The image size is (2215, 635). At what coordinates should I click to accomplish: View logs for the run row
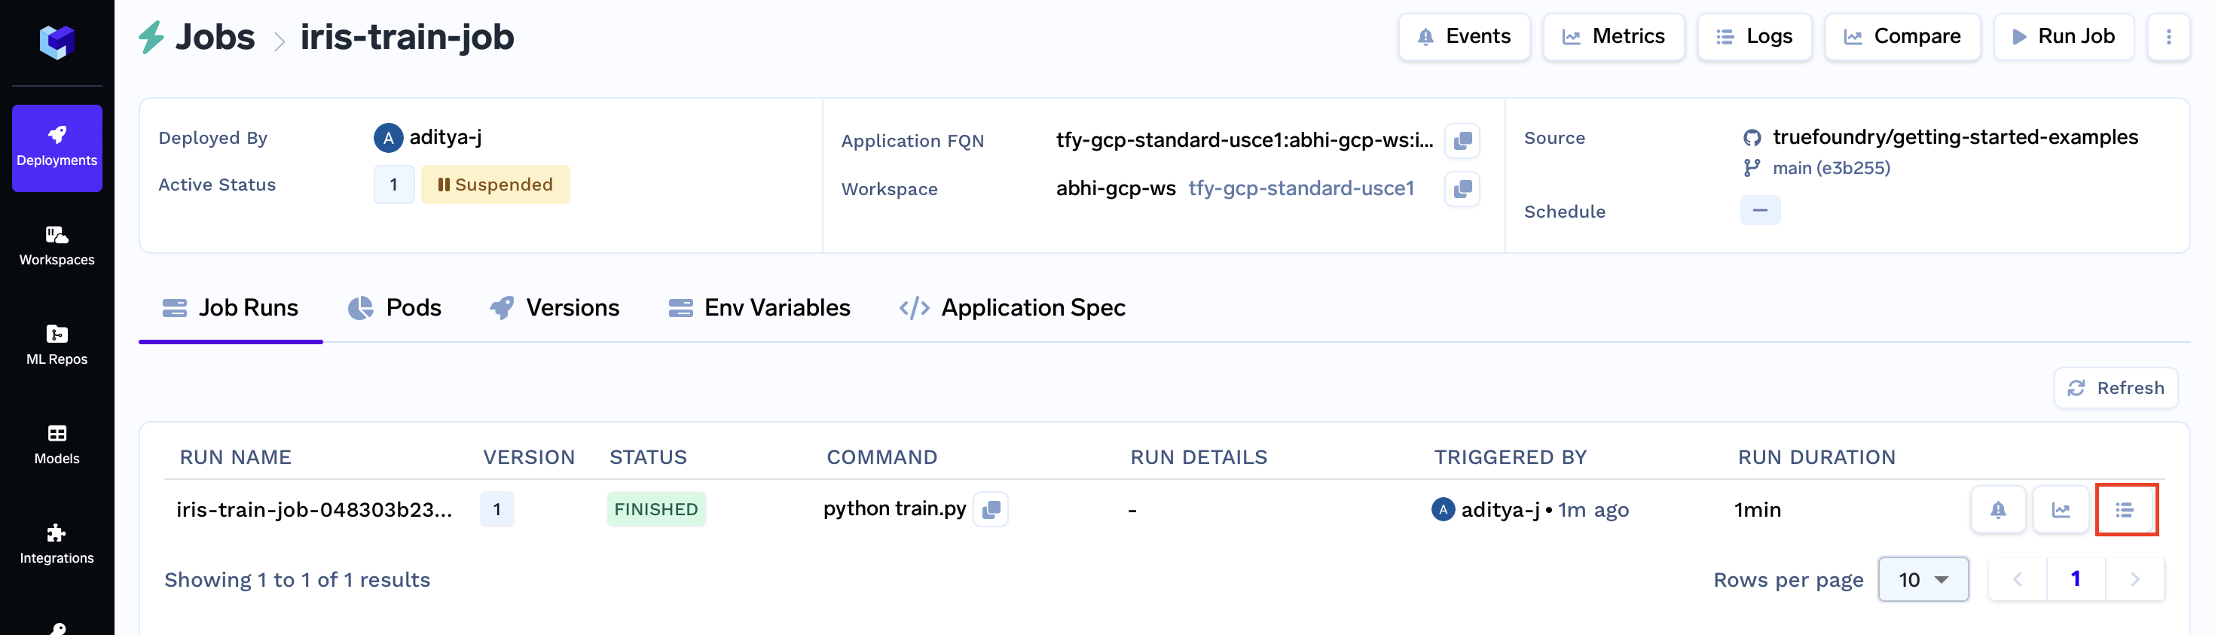point(2125,509)
